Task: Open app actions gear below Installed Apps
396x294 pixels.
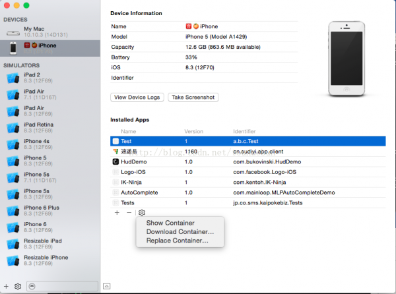Action: (142, 213)
